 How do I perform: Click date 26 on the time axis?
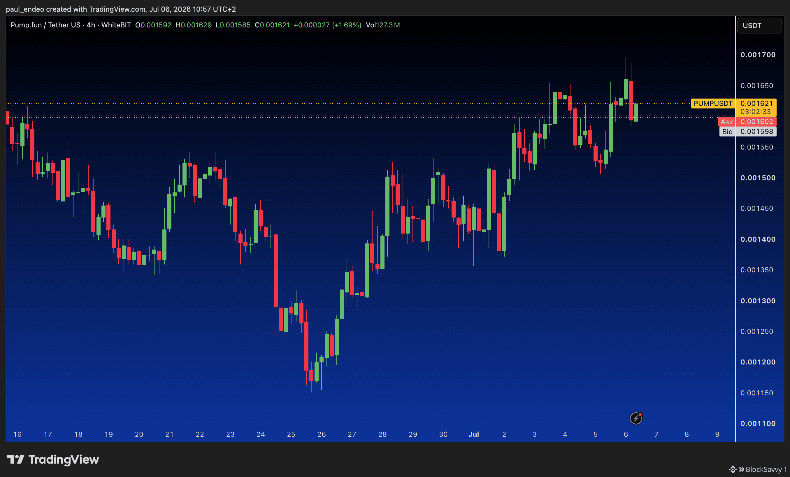(x=322, y=434)
